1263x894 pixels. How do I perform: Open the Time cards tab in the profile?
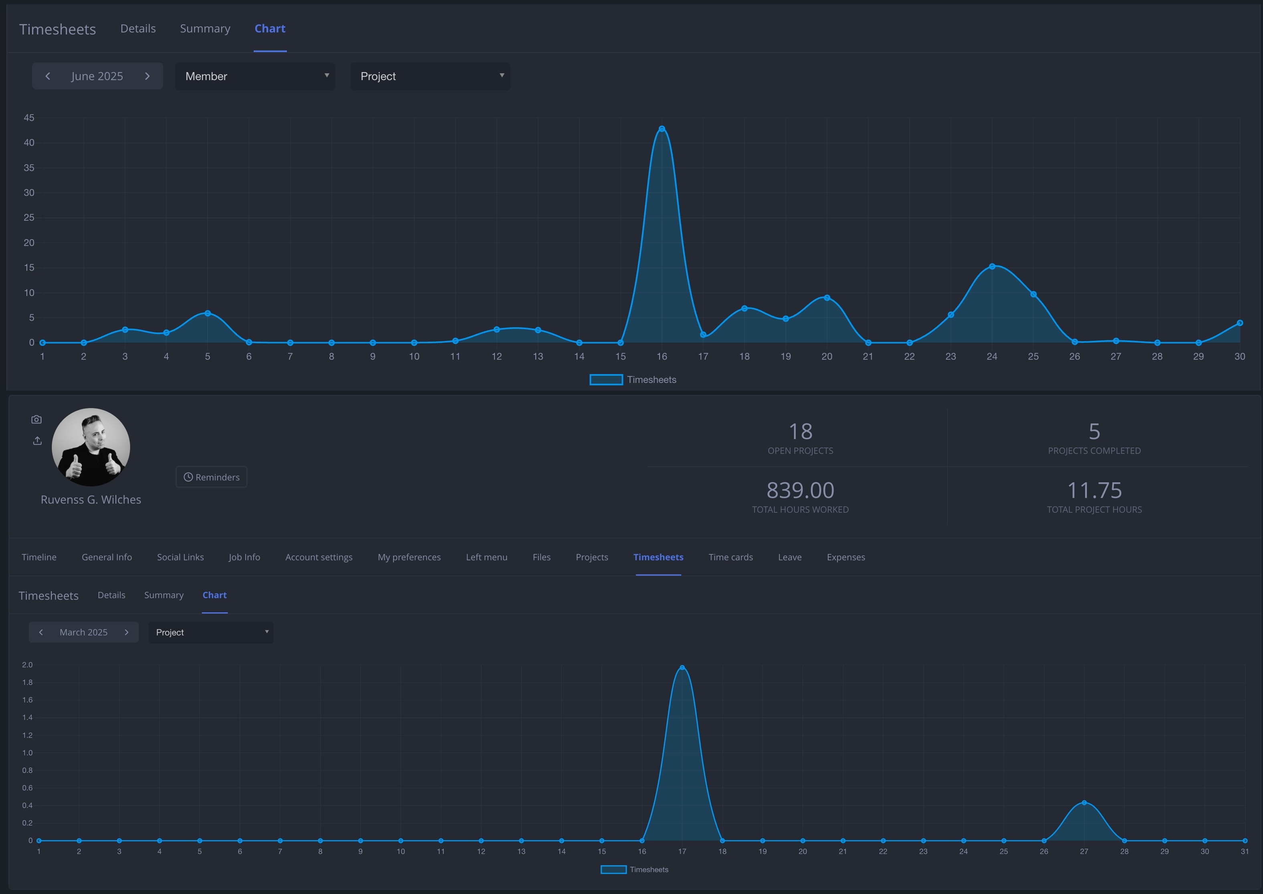[730, 557]
